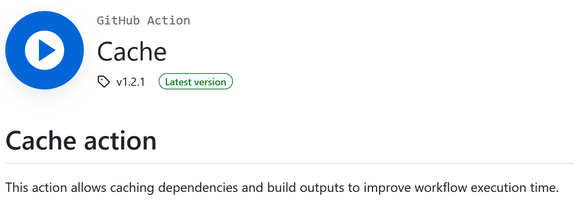Click the Cache action heading
Image resolution: width=578 pixels, height=205 pixels.
point(81,140)
